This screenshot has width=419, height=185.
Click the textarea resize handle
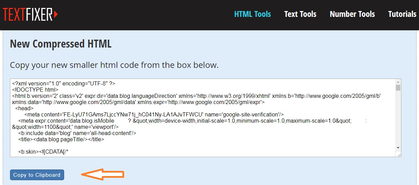[x=399, y=155]
